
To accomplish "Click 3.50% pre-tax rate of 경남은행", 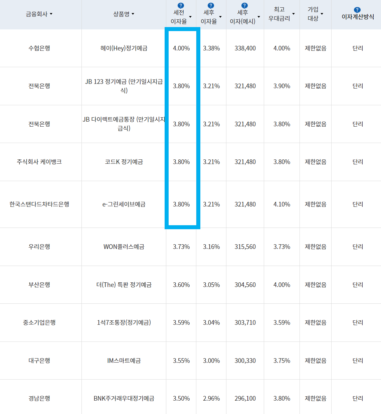I will pyautogui.click(x=181, y=398).
